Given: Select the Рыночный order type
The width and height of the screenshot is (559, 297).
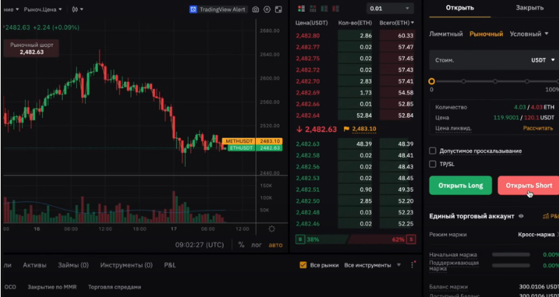Looking at the screenshot, I should tap(486, 34).
